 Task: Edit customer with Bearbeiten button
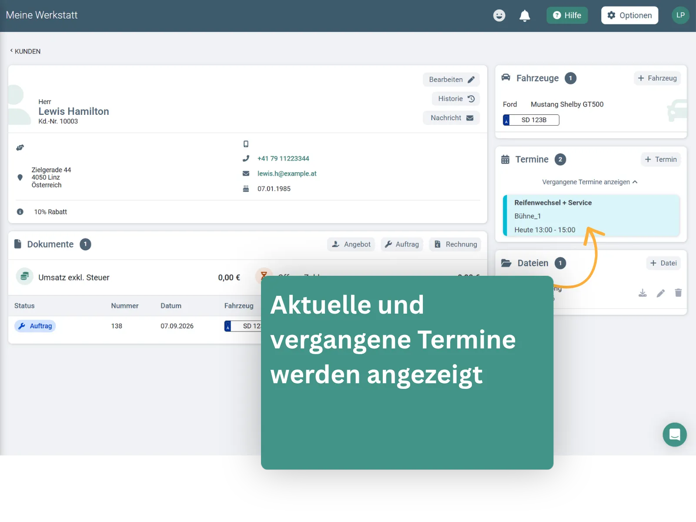tap(451, 80)
